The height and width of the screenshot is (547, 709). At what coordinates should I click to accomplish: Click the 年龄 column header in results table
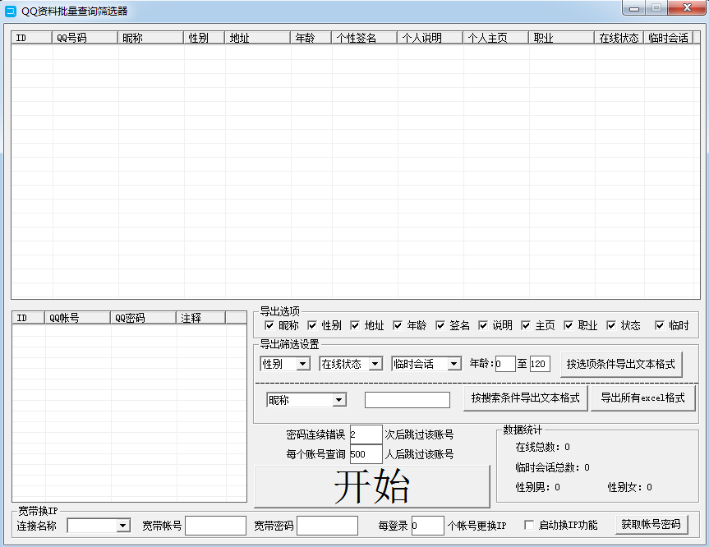pos(311,38)
